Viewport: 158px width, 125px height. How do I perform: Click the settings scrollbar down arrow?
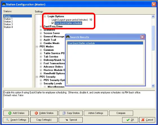(153, 86)
